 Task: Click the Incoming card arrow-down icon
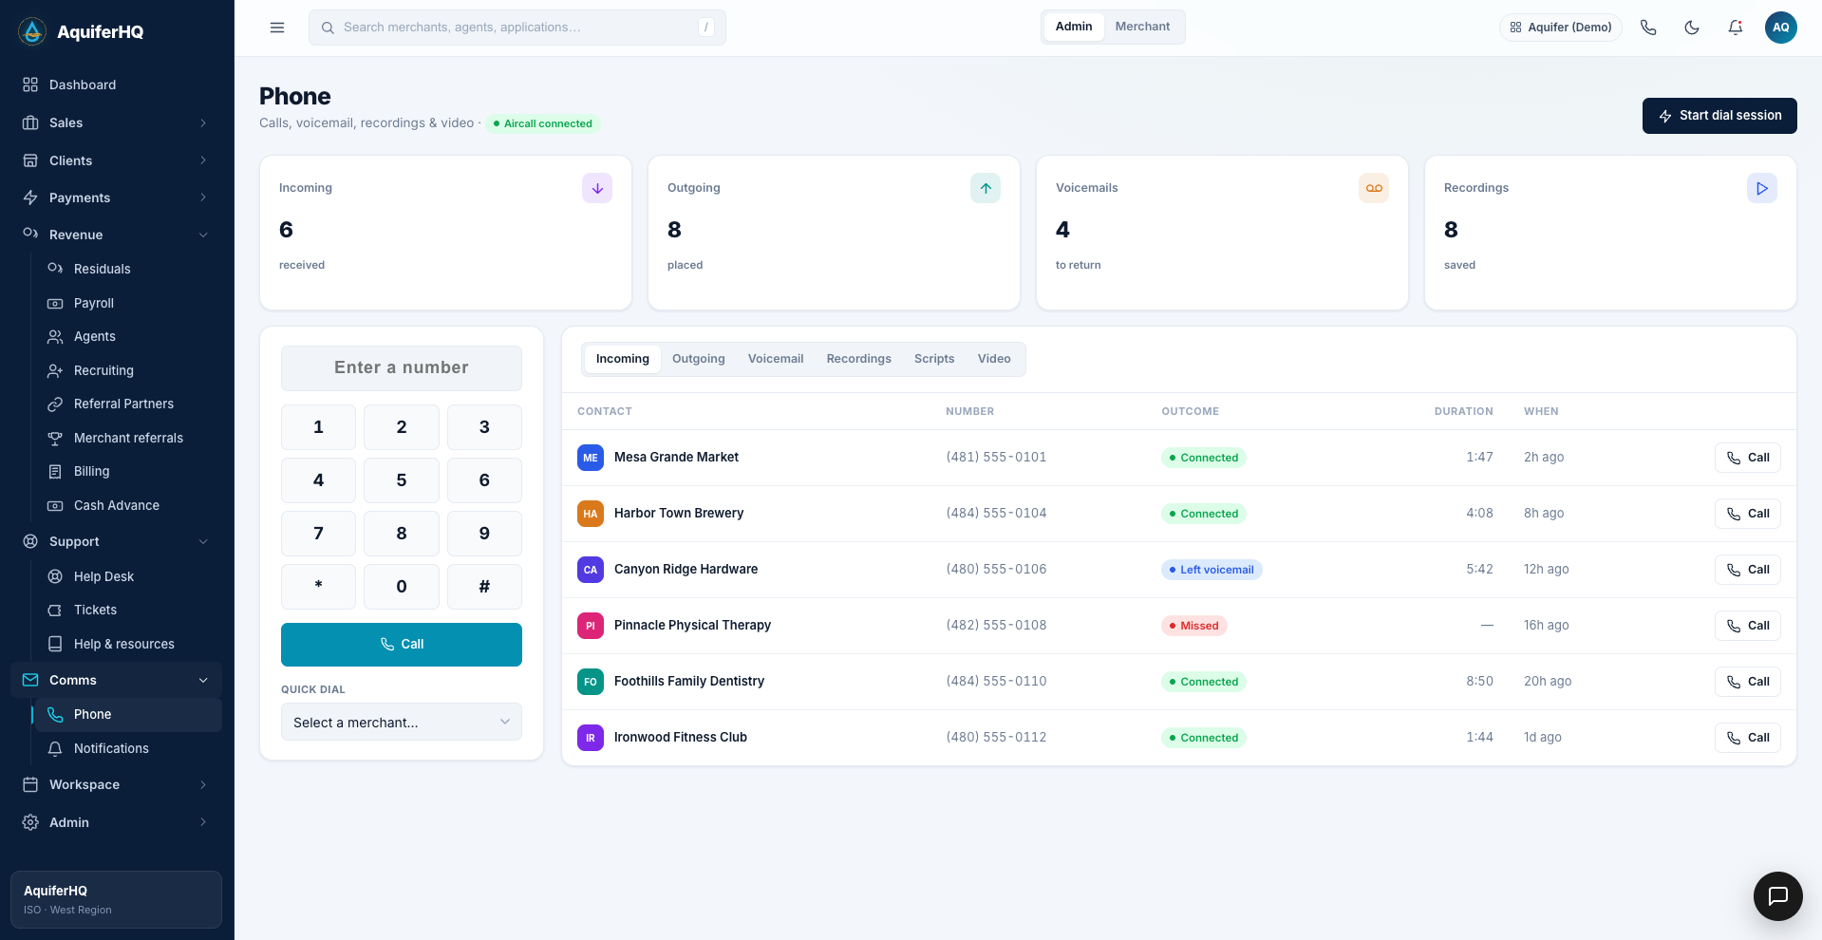pyautogui.click(x=597, y=188)
